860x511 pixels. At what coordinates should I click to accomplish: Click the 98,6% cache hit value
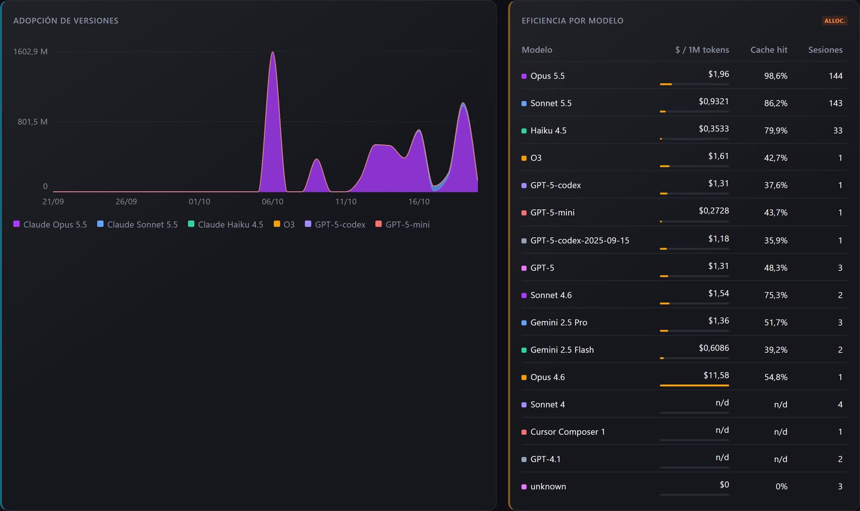point(776,76)
